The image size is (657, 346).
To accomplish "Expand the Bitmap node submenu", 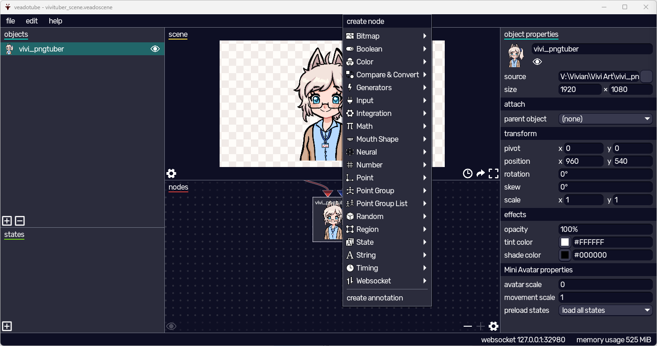I will pos(387,36).
